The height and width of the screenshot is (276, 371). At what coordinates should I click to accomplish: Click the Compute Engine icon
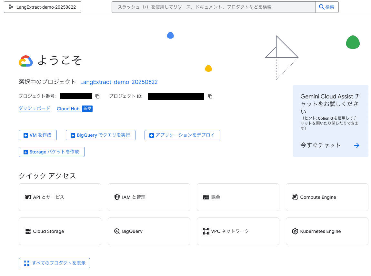click(x=295, y=197)
